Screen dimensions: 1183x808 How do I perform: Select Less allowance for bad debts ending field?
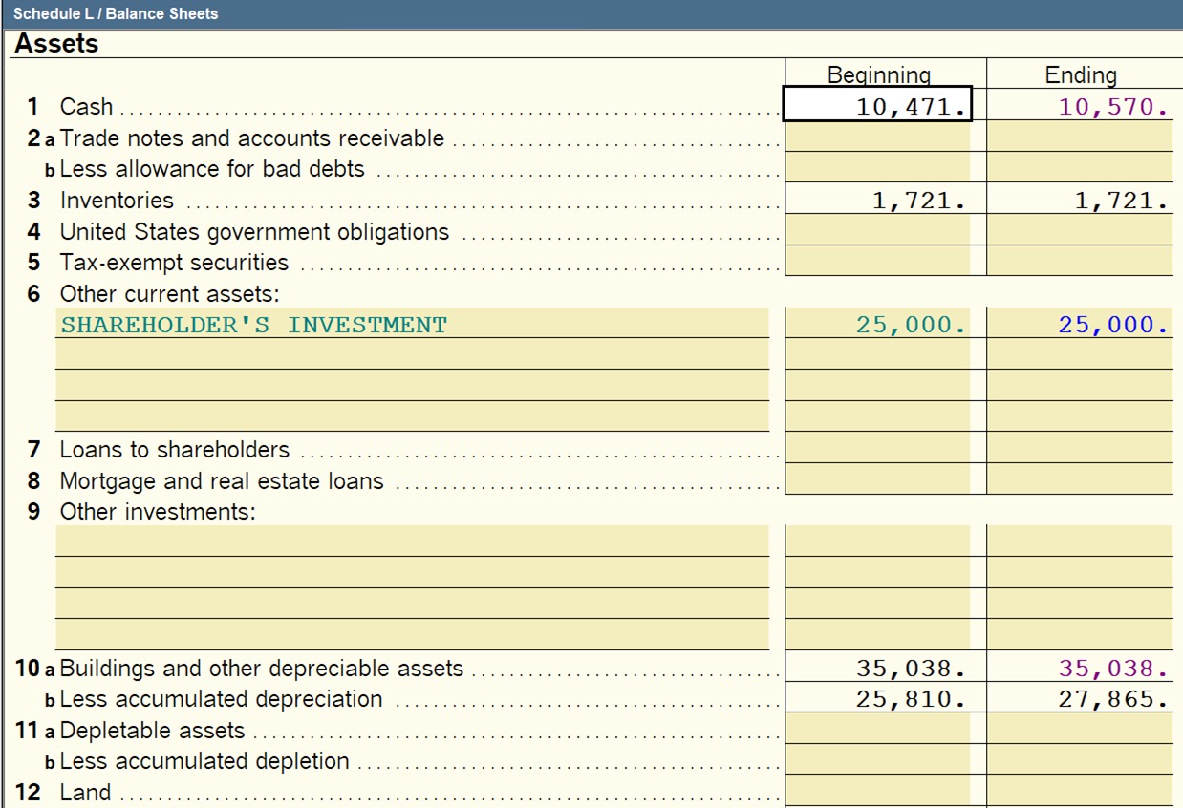tap(1080, 168)
